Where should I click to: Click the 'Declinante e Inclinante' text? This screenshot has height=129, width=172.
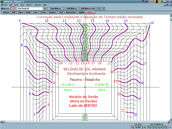[x=86, y=74]
